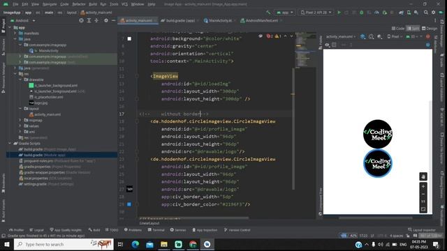Sync project with Gradle files elephant icon
This screenshot has width=447, height=251.
click(x=401, y=13)
